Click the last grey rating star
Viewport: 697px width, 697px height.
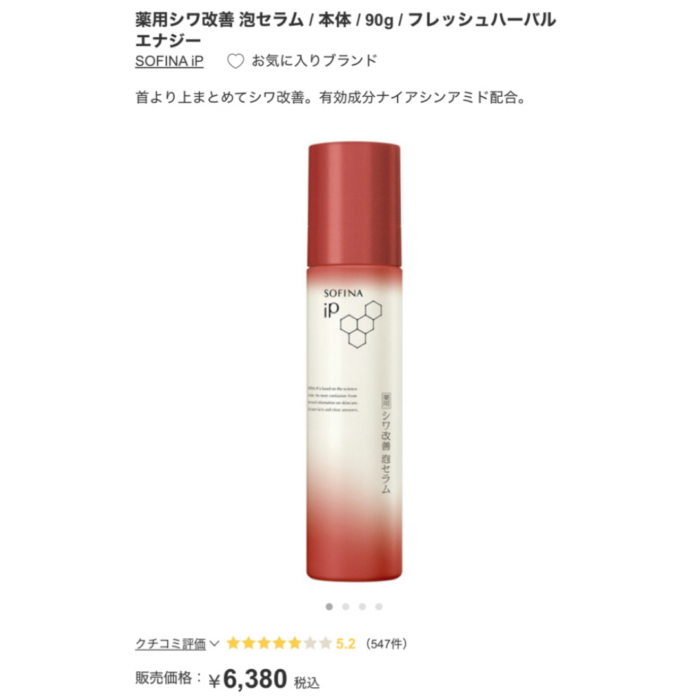pos(325,643)
